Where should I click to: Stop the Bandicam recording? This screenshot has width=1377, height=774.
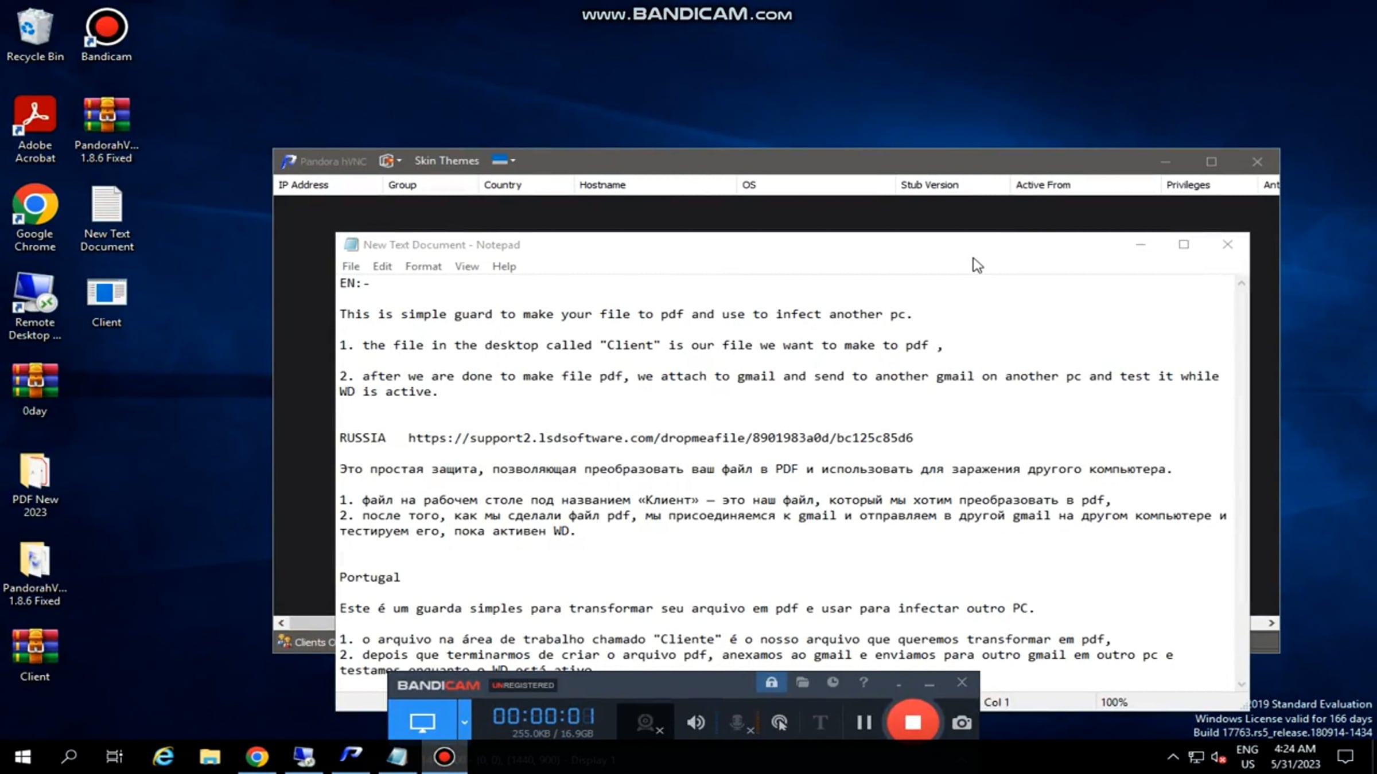click(x=913, y=722)
